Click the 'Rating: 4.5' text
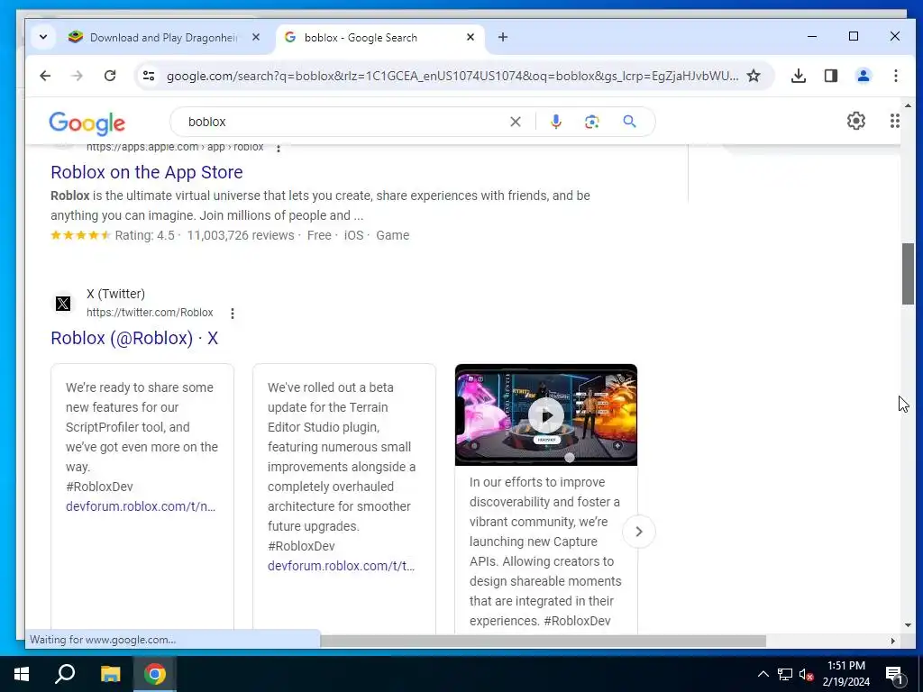Viewport: 923px width, 692px height. 145,235
